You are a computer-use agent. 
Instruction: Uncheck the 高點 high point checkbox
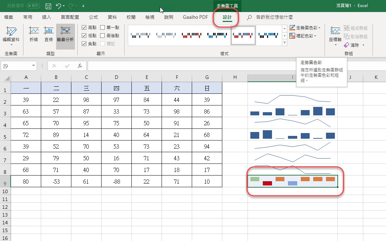click(84, 28)
